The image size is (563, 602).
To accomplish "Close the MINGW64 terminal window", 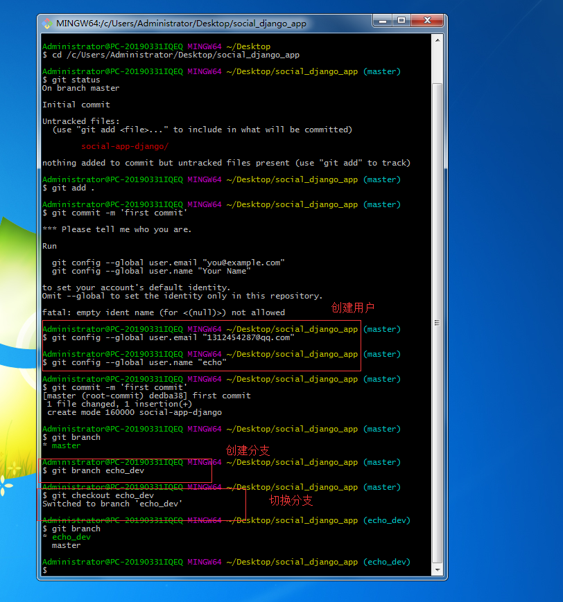I will coord(427,20).
